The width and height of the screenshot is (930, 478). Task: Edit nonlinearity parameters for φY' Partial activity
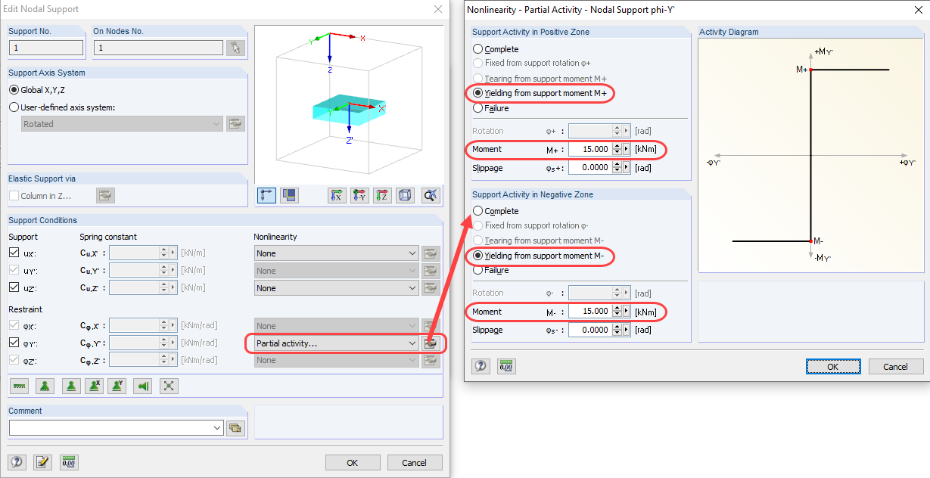(431, 343)
